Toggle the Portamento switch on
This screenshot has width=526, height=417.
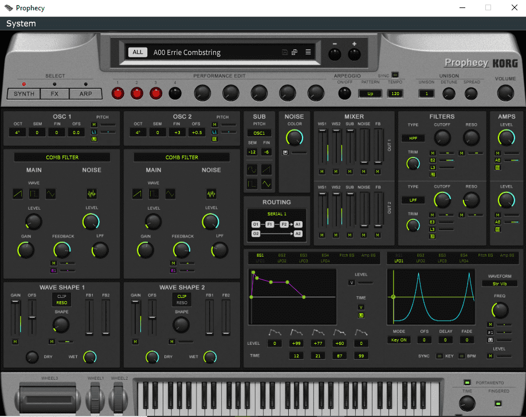pos(466,383)
